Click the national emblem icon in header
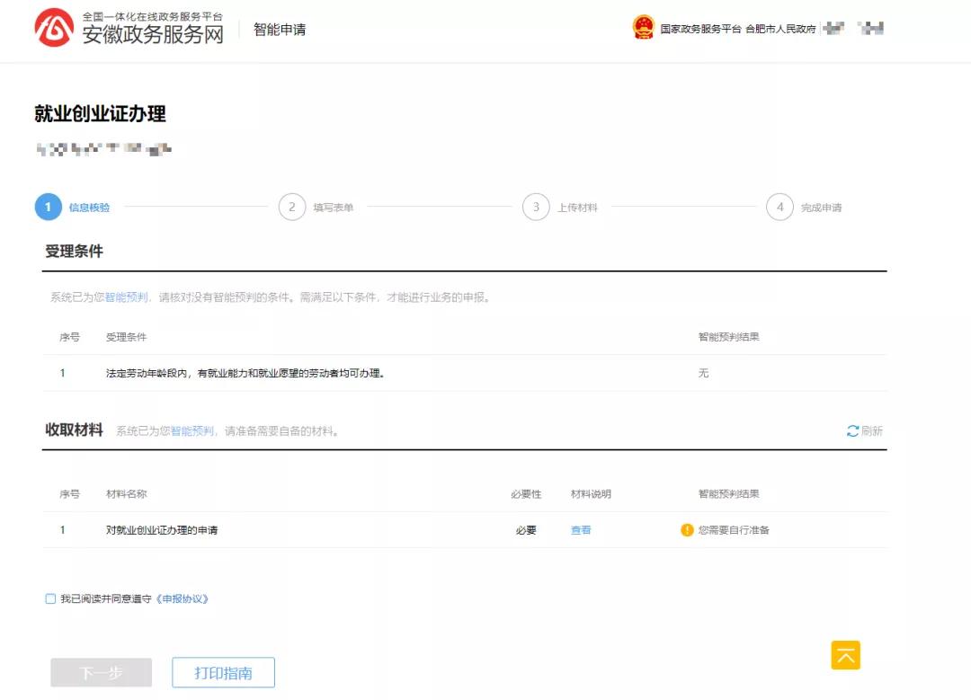Viewport: 971px width, 700px height. 642,28
